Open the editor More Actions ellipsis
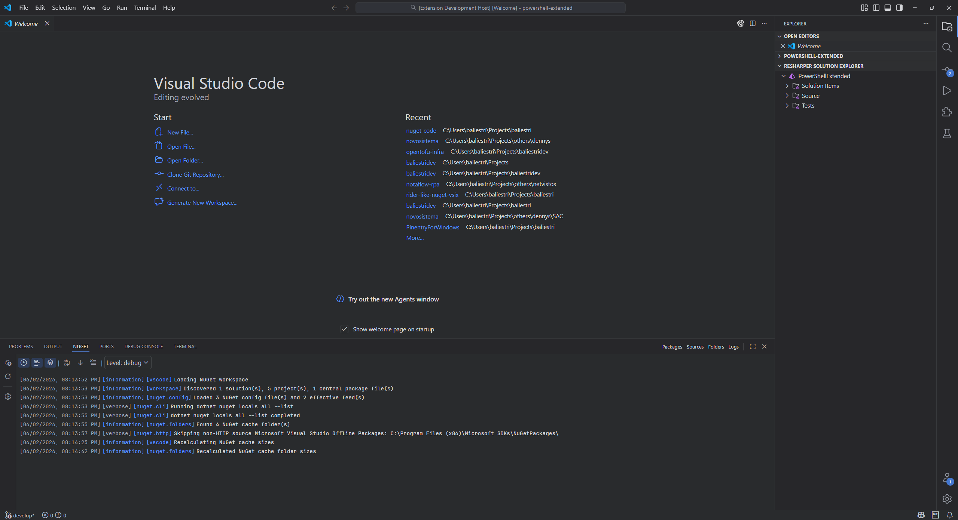Image resolution: width=958 pixels, height=520 pixels. 764,24
